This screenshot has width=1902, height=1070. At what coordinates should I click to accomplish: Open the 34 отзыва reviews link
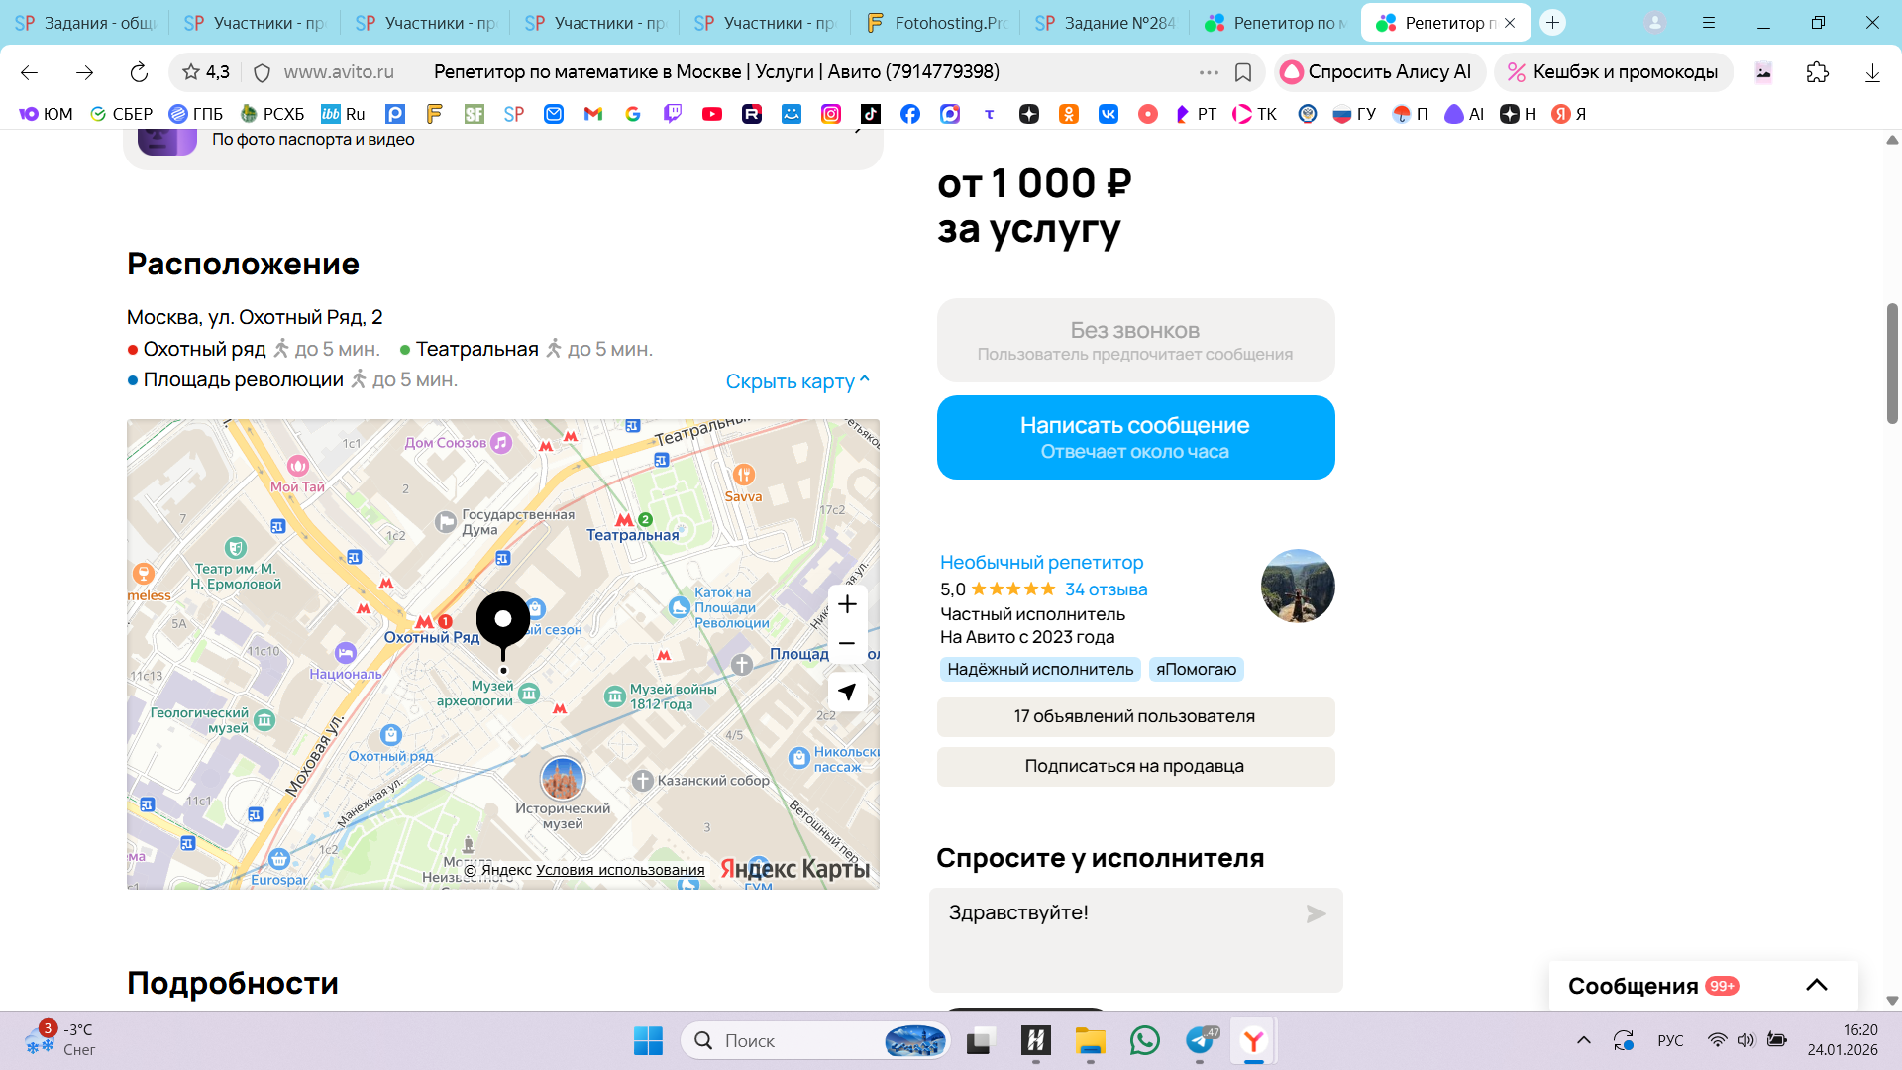coord(1106,589)
